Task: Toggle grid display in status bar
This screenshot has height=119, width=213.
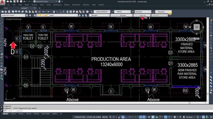Action: (110, 117)
